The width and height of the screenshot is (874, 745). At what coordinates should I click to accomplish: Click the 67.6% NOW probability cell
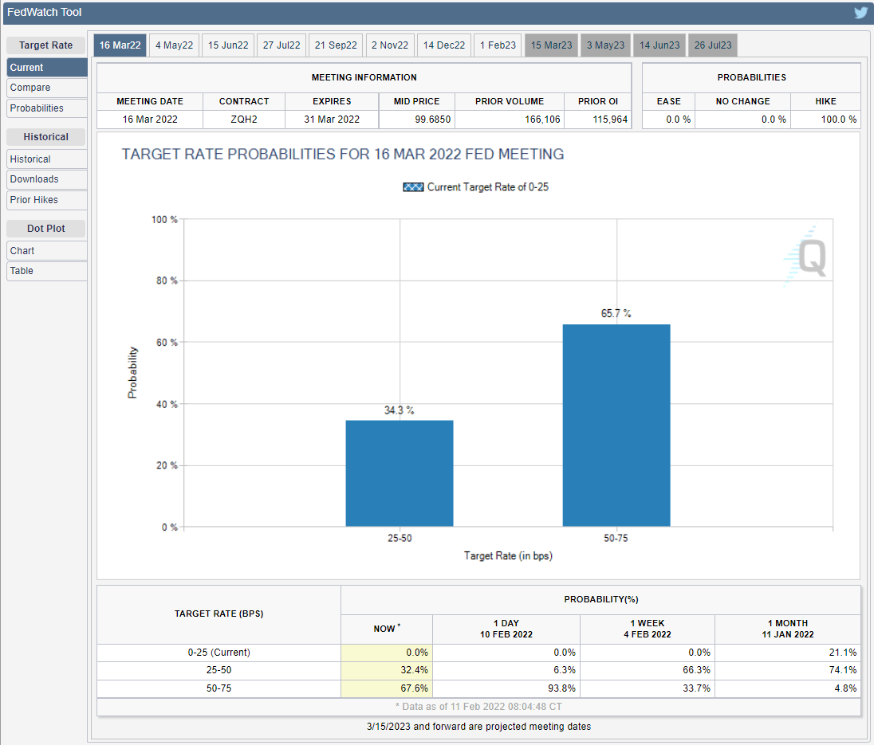pos(387,688)
